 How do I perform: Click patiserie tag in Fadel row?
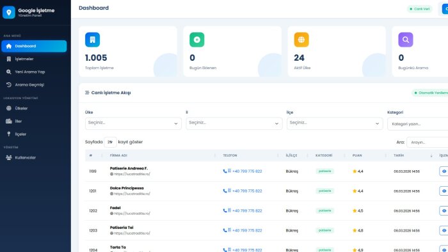coord(325,210)
